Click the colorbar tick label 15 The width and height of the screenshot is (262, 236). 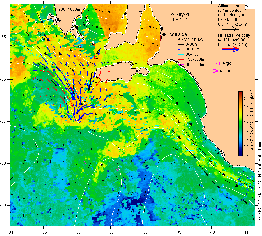246,138
